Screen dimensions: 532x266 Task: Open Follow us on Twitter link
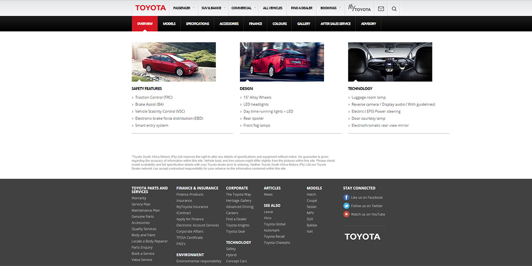[367, 206]
